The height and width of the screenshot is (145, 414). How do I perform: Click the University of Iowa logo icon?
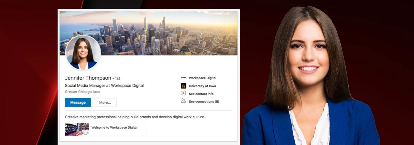pyautogui.click(x=183, y=86)
